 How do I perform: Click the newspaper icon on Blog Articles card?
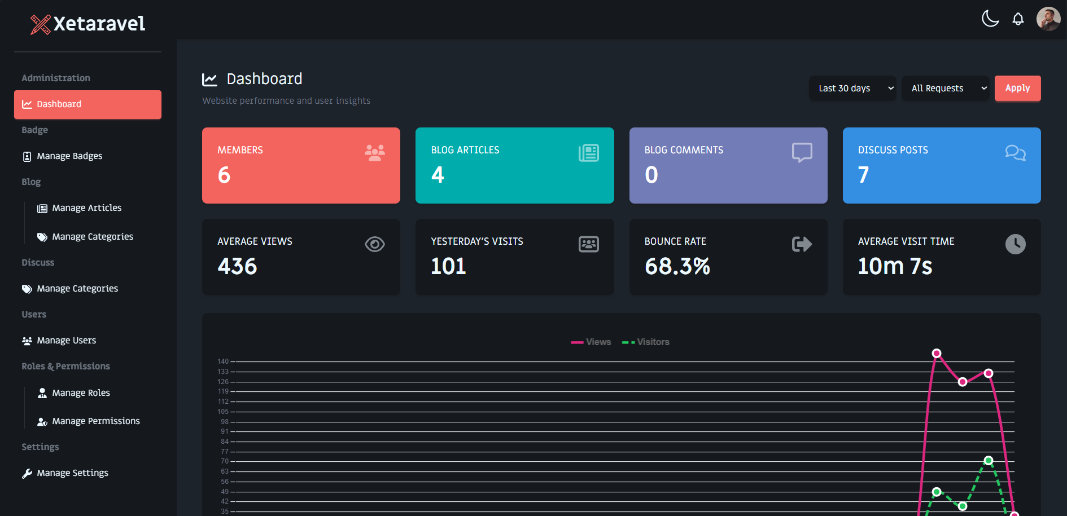coord(588,152)
